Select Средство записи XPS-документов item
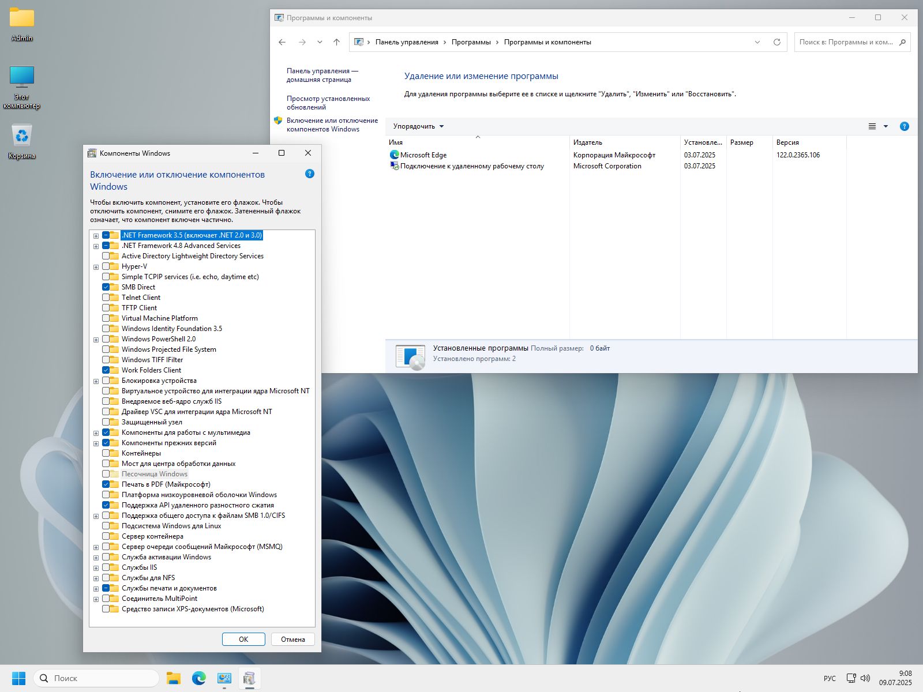The width and height of the screenshot is (923, 692). pos(193,609)
